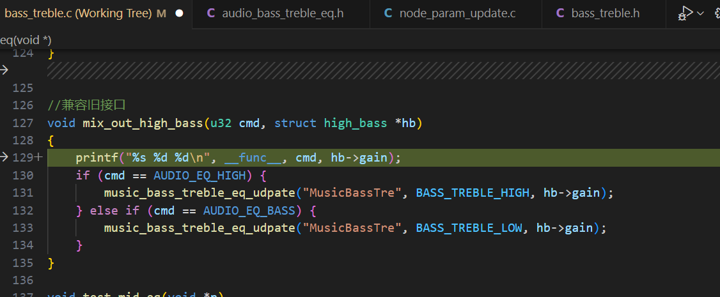This screenshot has width=720, height=297.
Task: Expand the dropdown chevron beside Run or Debug
Action: pos(700,13)
